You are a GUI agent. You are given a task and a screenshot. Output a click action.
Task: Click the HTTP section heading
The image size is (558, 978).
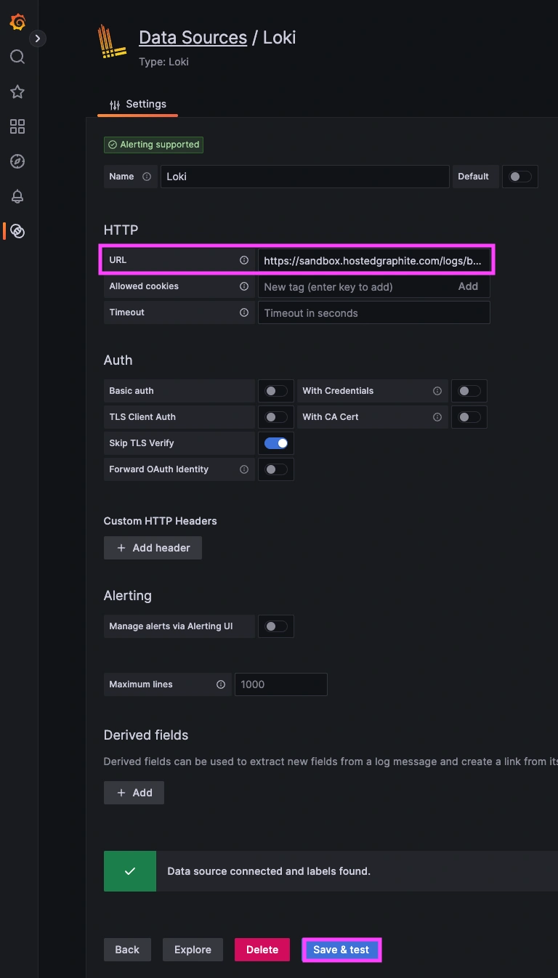click(121, 230)
